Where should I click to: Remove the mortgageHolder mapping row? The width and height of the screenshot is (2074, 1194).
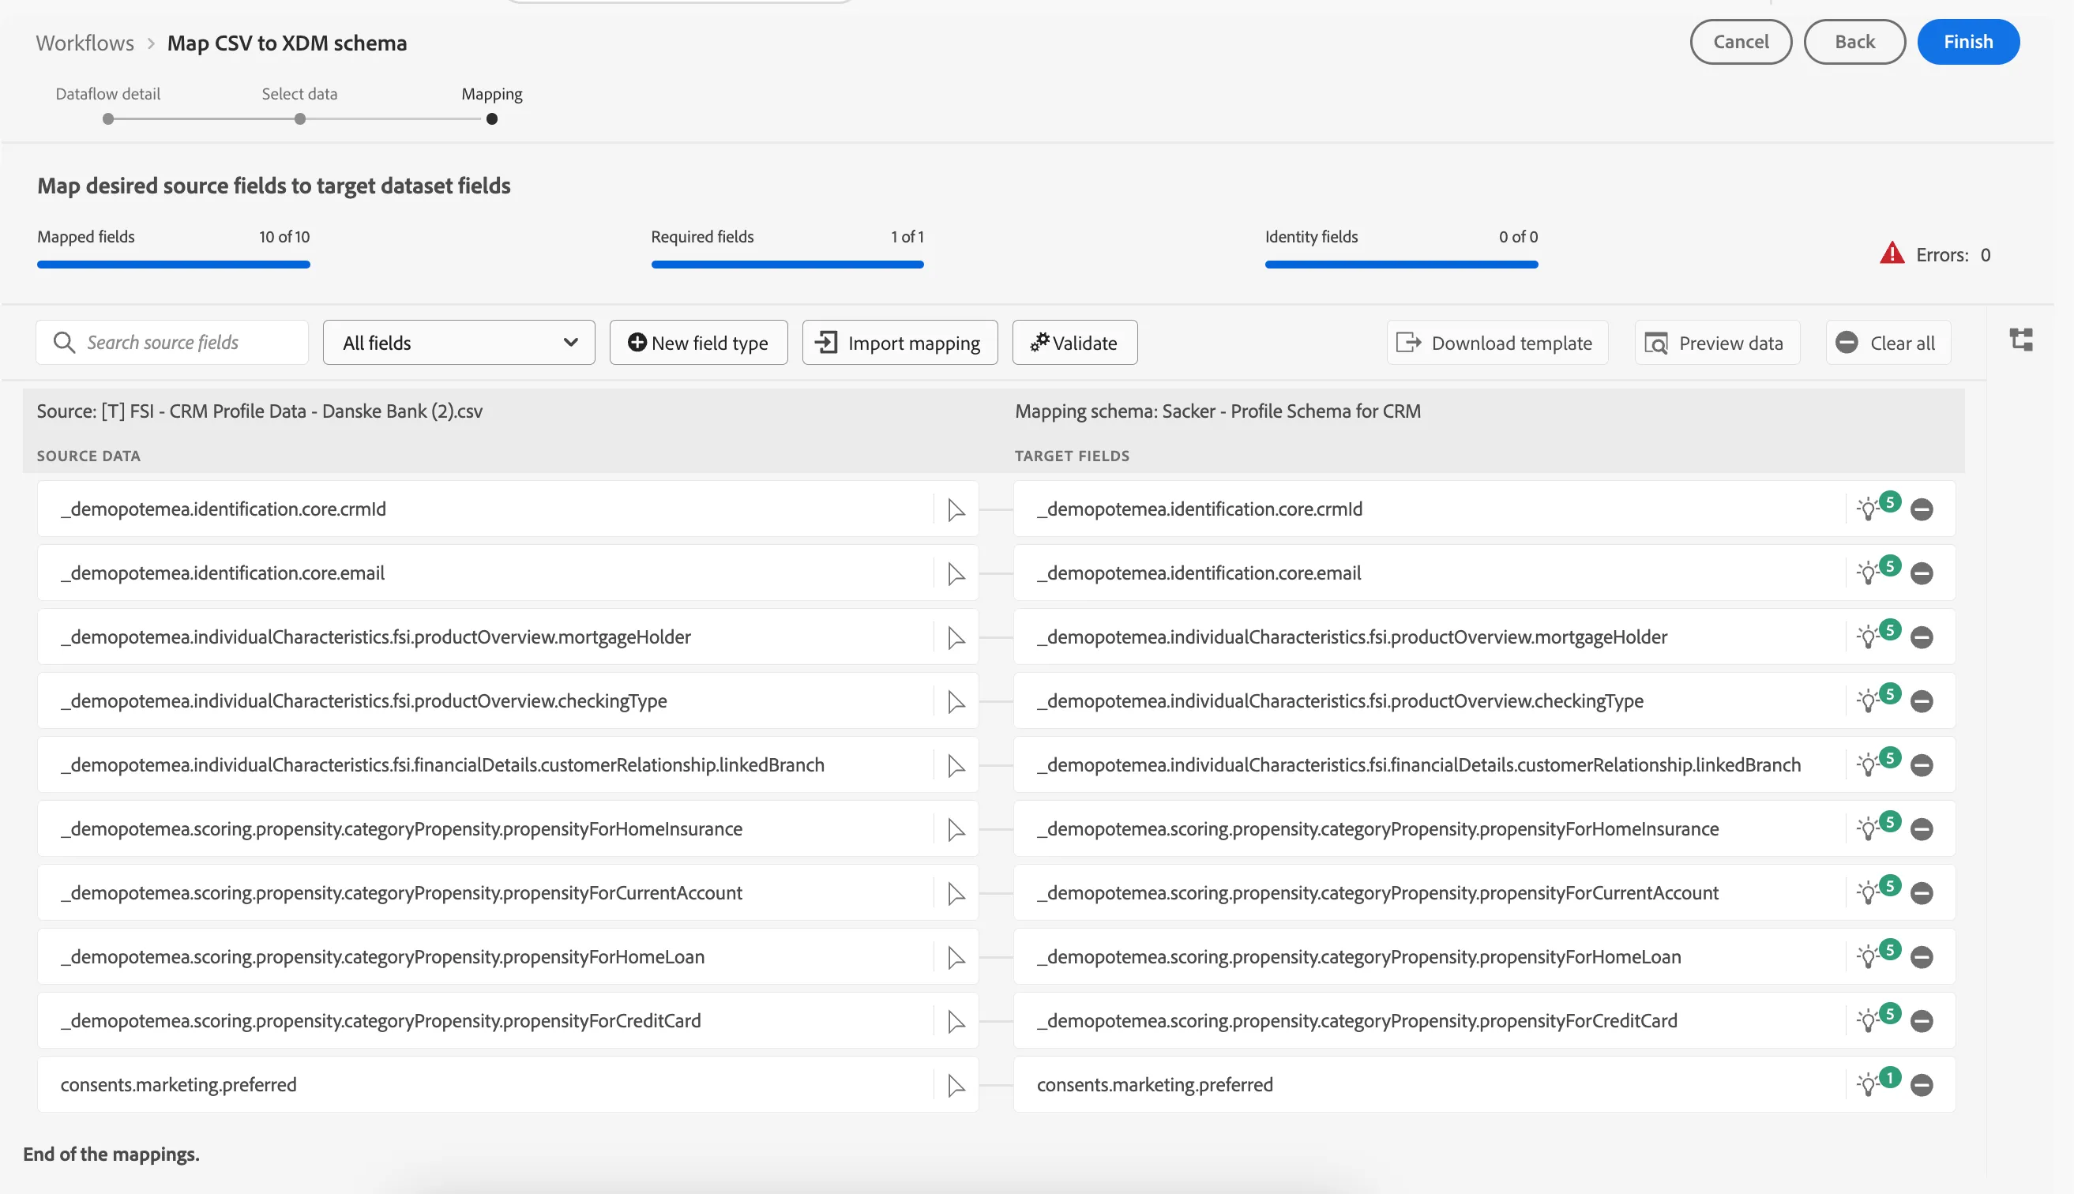tap(1922, 637)
